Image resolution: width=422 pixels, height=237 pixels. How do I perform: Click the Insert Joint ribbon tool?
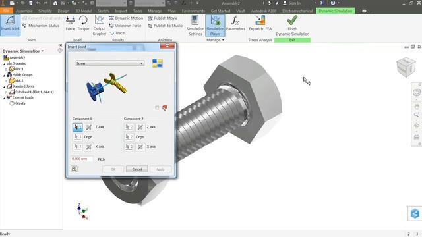click(x=11, y=25)
